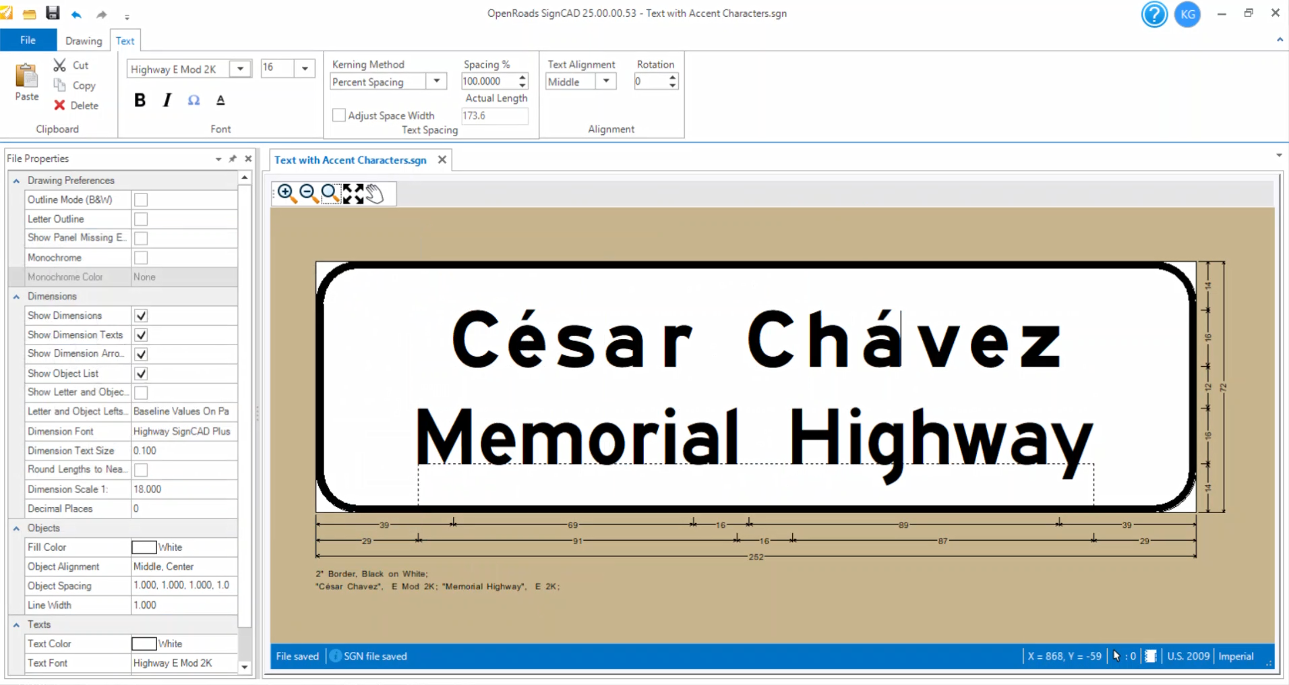1289x685 pixels.
Task: Toggle Italic text formatting
Action: 167,100
